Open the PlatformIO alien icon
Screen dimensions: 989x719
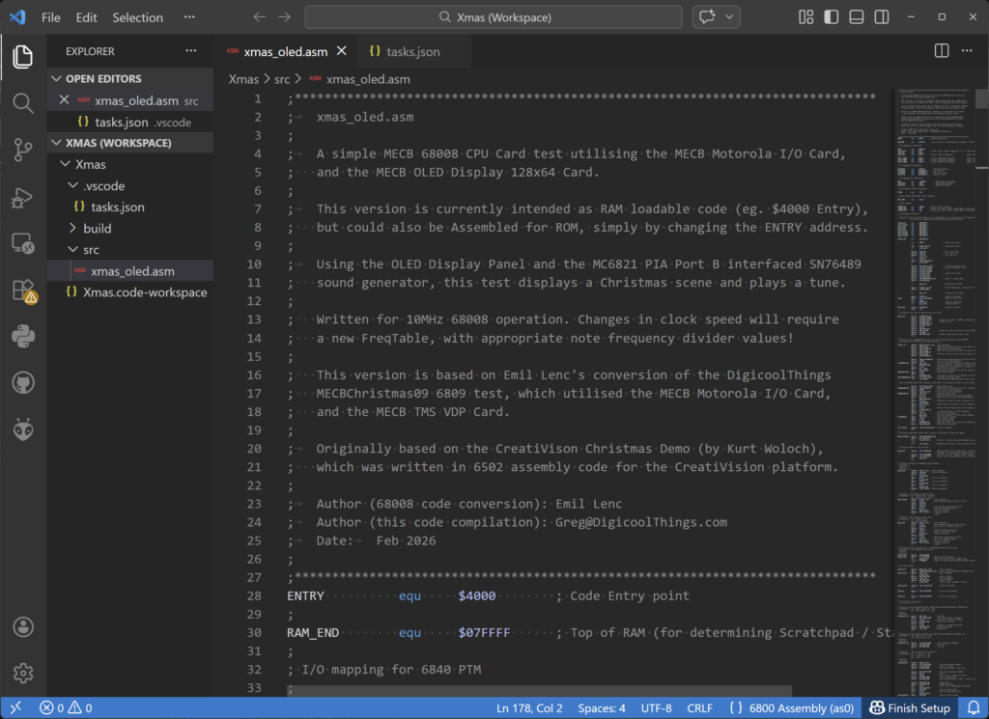tap(23, 429)
